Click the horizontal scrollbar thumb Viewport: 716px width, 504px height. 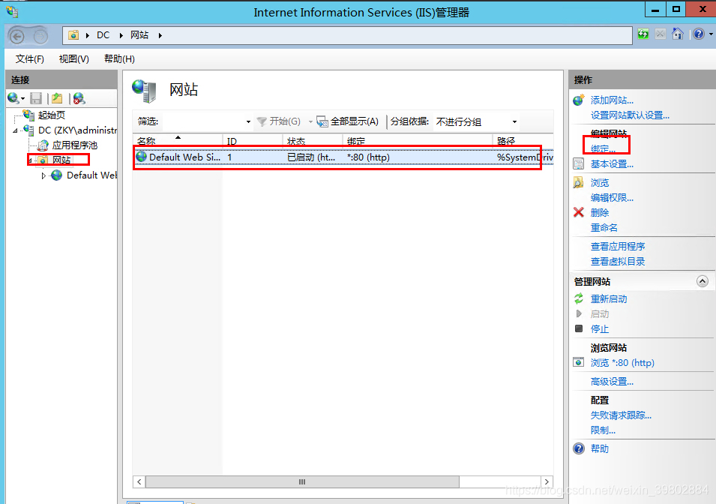[x=302, y=482]
